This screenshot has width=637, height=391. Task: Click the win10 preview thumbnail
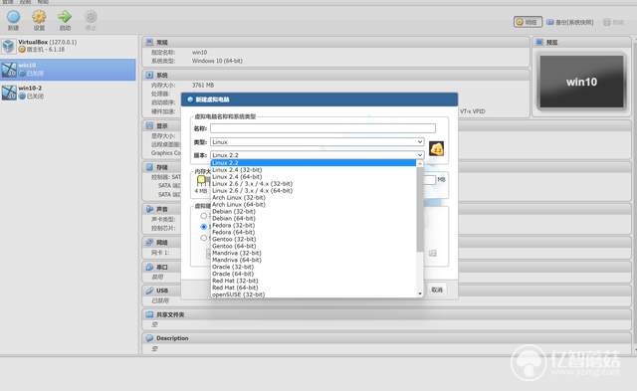click(x=581, y=82)
